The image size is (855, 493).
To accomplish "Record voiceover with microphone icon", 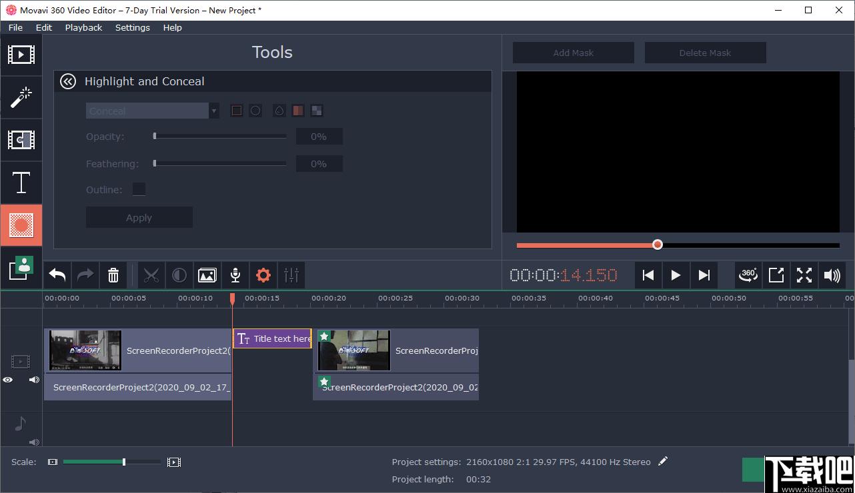I will click(235, 275).
